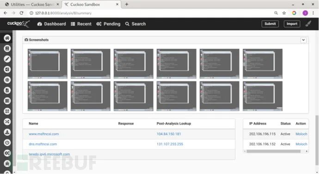The height and width of the screenshot is (174, 319).
Task: Open the bug icon in sidebar
Action: coord(7,164)
